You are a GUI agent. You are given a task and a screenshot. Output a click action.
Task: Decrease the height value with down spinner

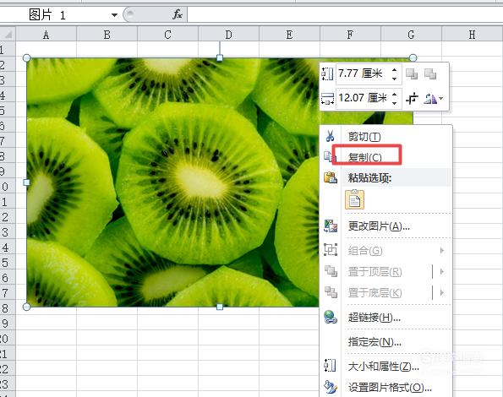click(x=395, y=79)
